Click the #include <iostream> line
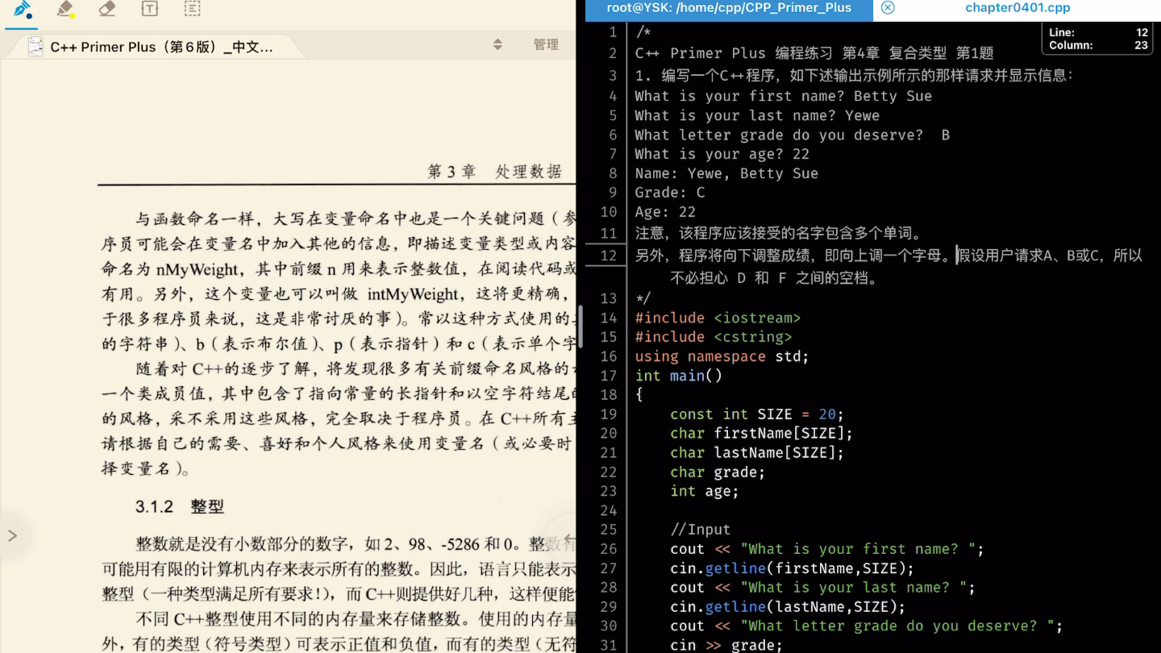The height and width of the screenshot is (653, 1161). 718,318
